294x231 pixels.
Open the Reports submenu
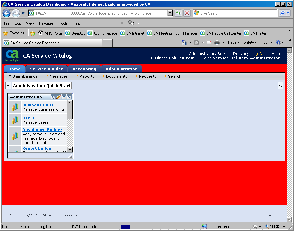pyautogui.click(x=85, y=76)
